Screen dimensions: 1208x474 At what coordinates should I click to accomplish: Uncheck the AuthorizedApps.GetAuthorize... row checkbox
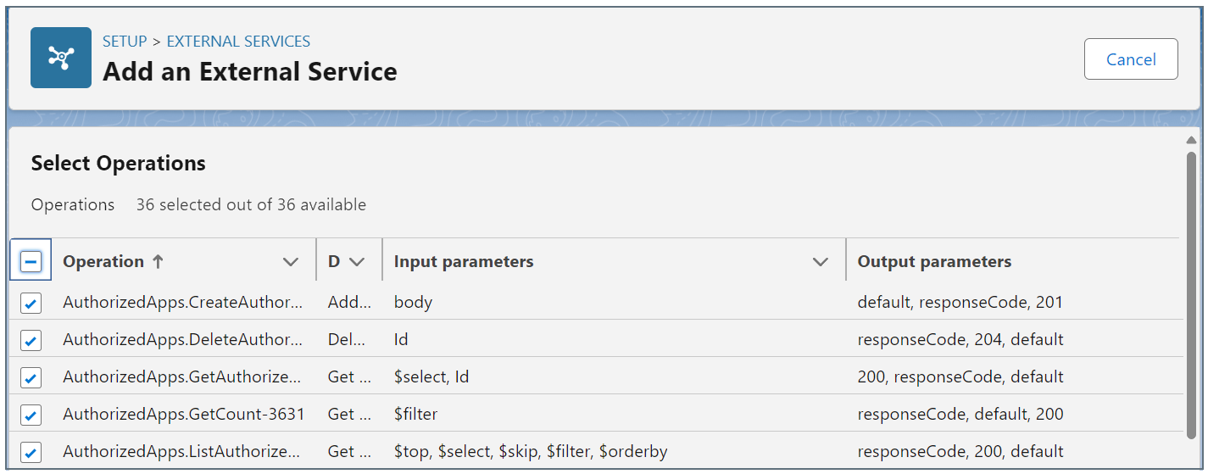(x=31, y=377)
